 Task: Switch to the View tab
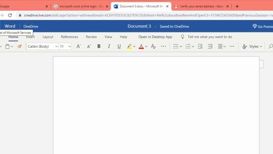click(108, 37)
